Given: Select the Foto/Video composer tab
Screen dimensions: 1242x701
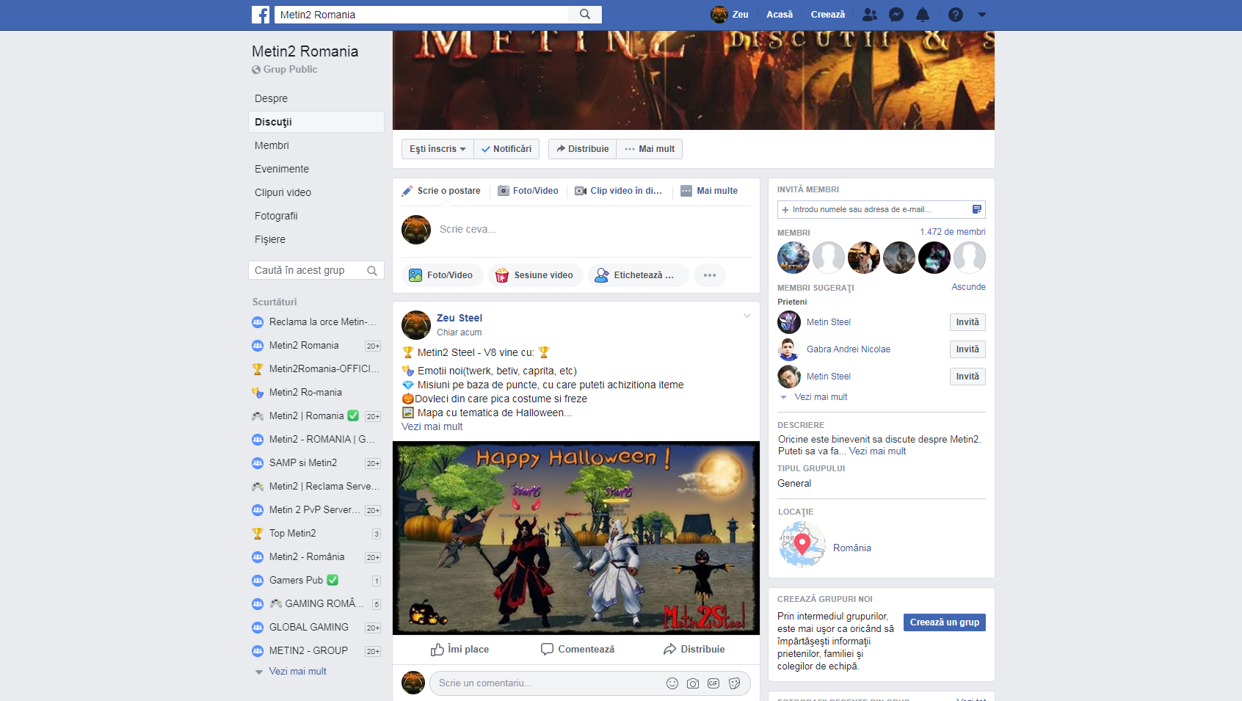Looking at the screenshot, I should pos(529,191).
